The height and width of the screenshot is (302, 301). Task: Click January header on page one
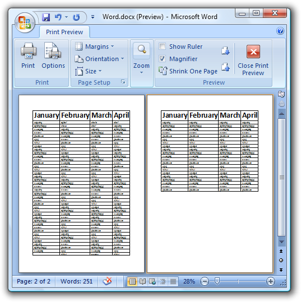coord(46,115)
